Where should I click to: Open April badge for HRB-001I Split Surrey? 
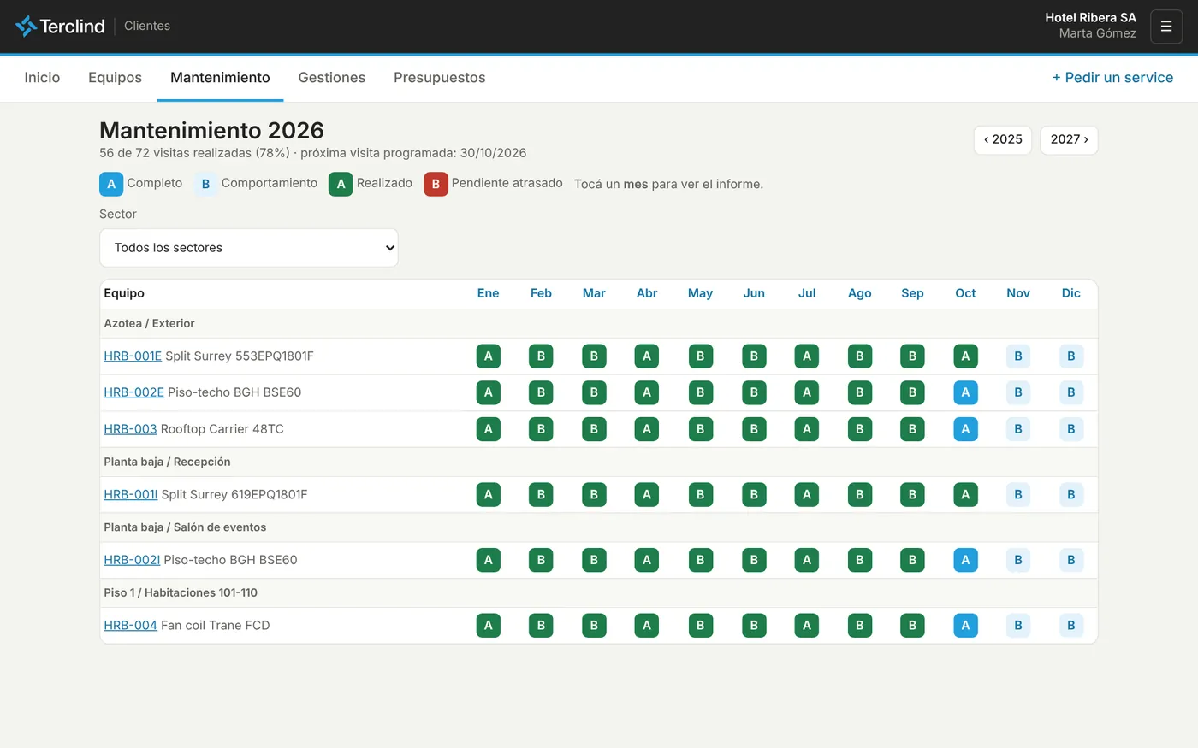[646, 494]
